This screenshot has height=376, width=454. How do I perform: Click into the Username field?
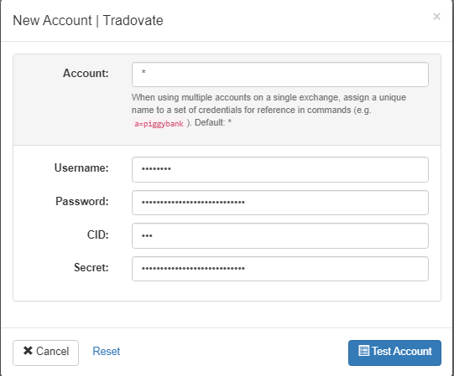point(280,169)
